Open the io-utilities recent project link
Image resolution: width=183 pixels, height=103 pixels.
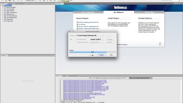[82, 24]
